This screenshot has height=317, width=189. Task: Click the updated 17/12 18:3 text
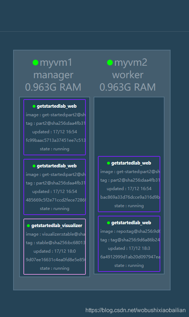click(129, 248)
